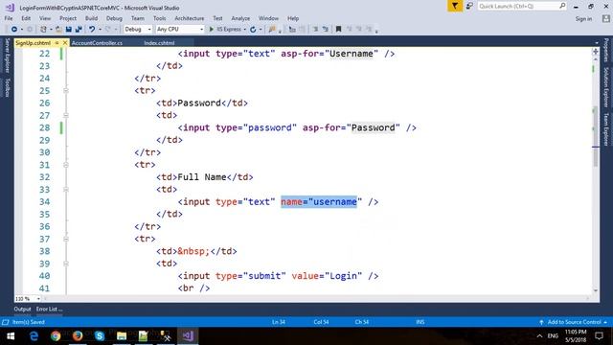The image size is (613, 345).
Task: Open the Edit menu
Action: (x=26, y=18)
